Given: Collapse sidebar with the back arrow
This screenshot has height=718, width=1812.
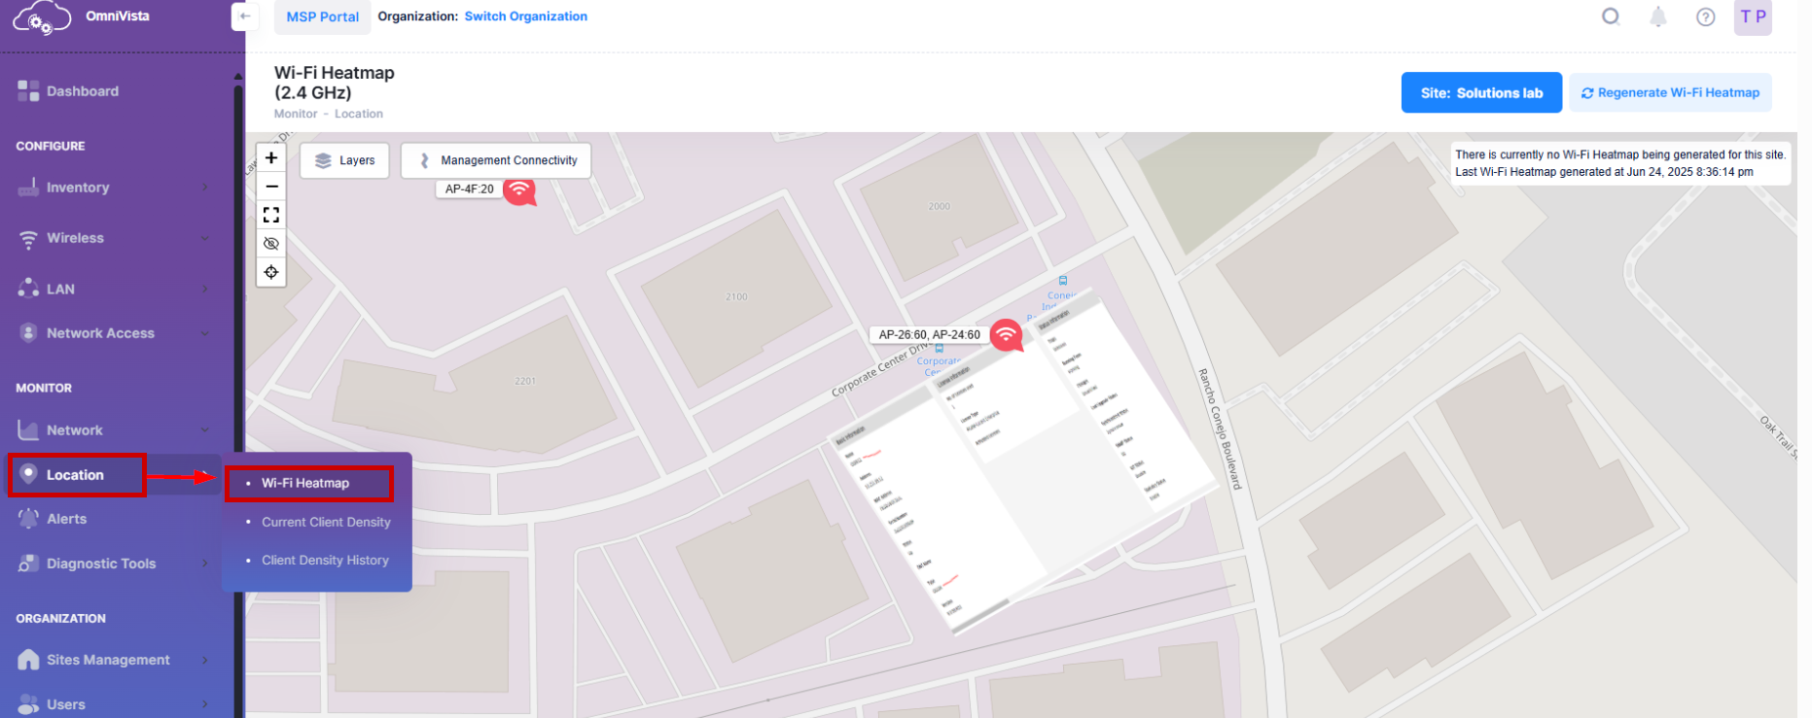Looking at the screenshot, I should pos(245,17).
